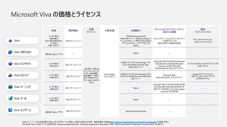227x127 pixels.
Task: Click the date 2021 年 10 月 1 日
Action: (x=73, y=65)
